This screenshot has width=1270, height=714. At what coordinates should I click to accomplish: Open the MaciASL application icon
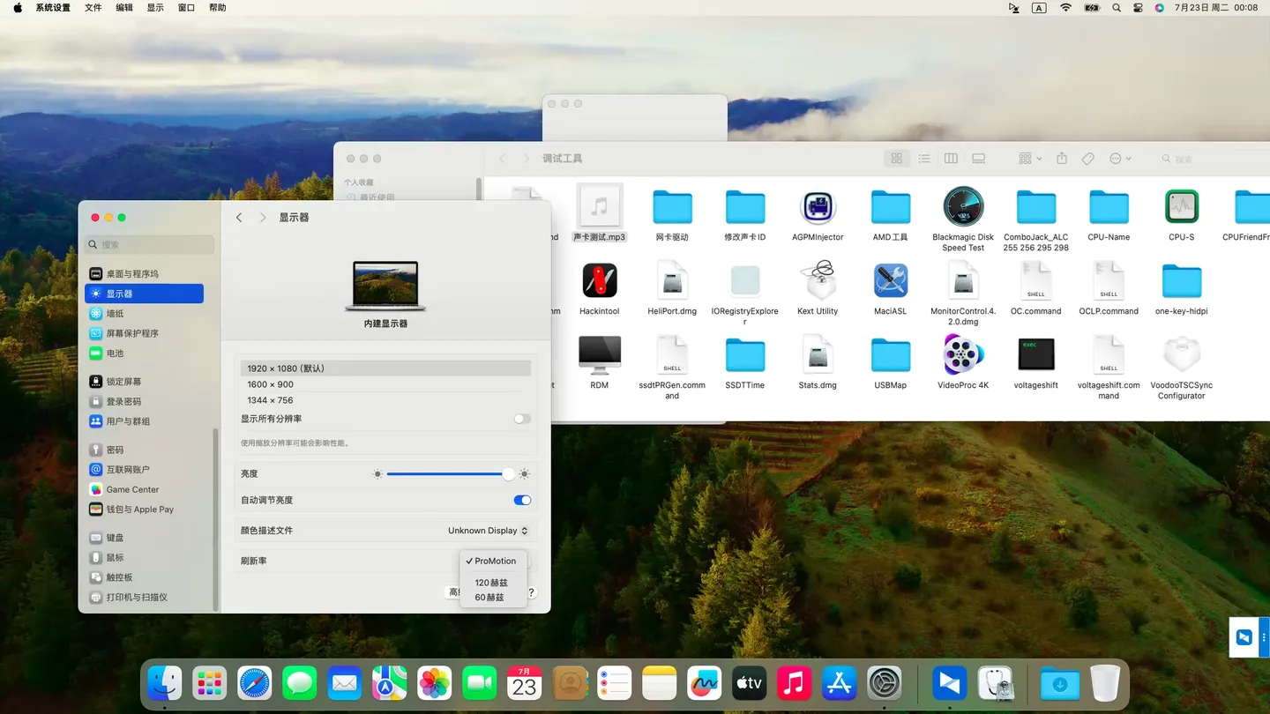pyautogui.click(x=890, y=281)
